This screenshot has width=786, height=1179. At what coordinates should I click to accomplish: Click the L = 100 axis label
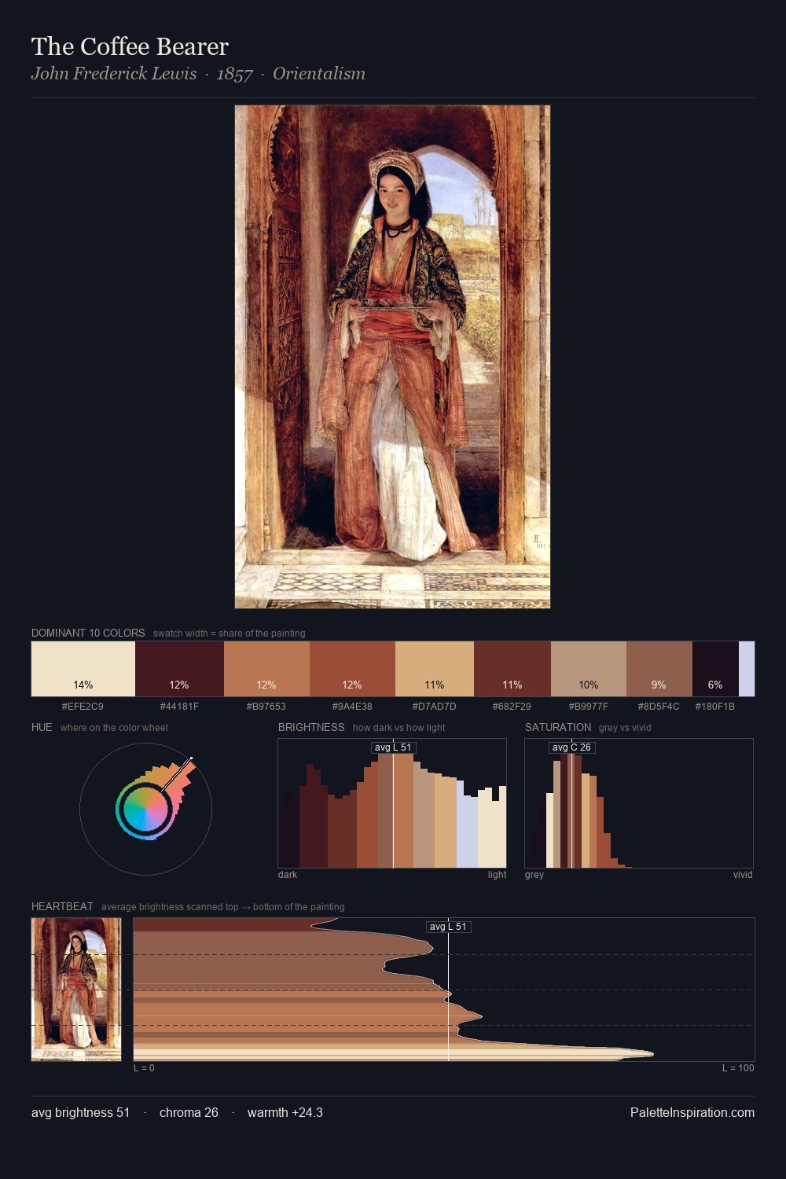tap(738, 1068)
